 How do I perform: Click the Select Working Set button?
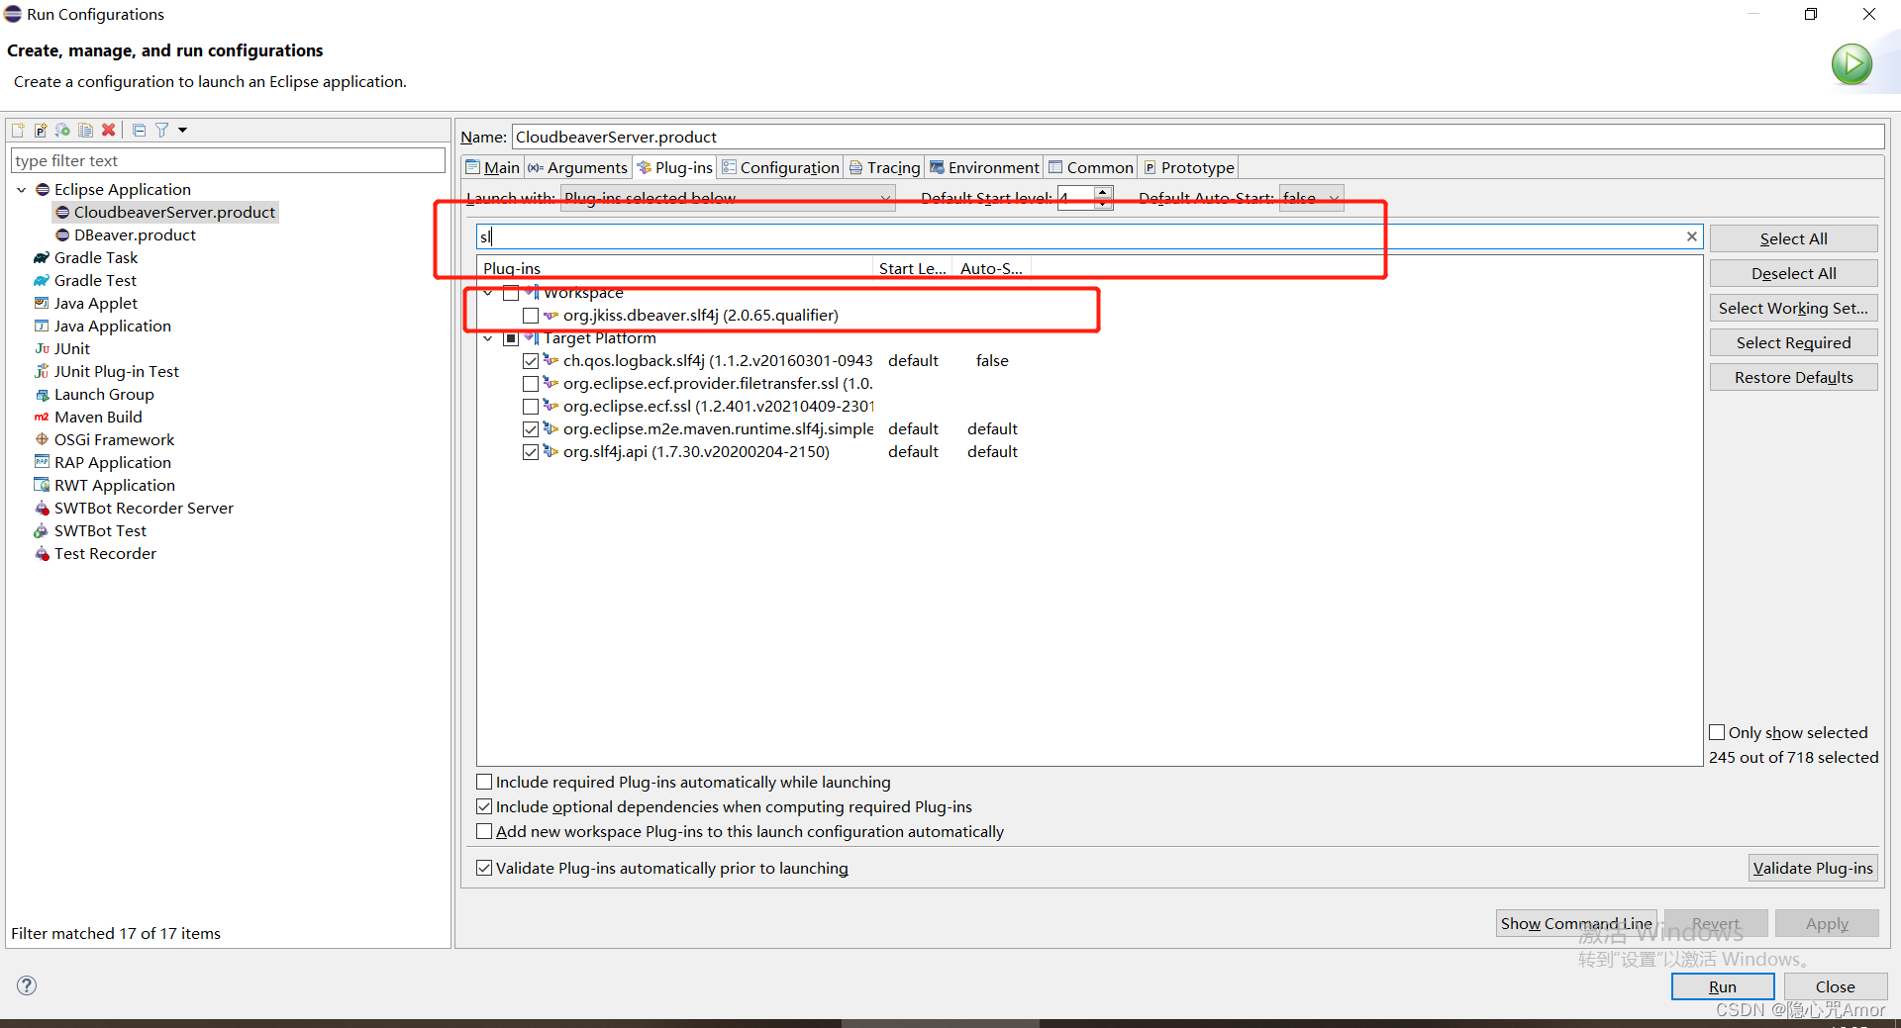click(x=1793, y=308)
